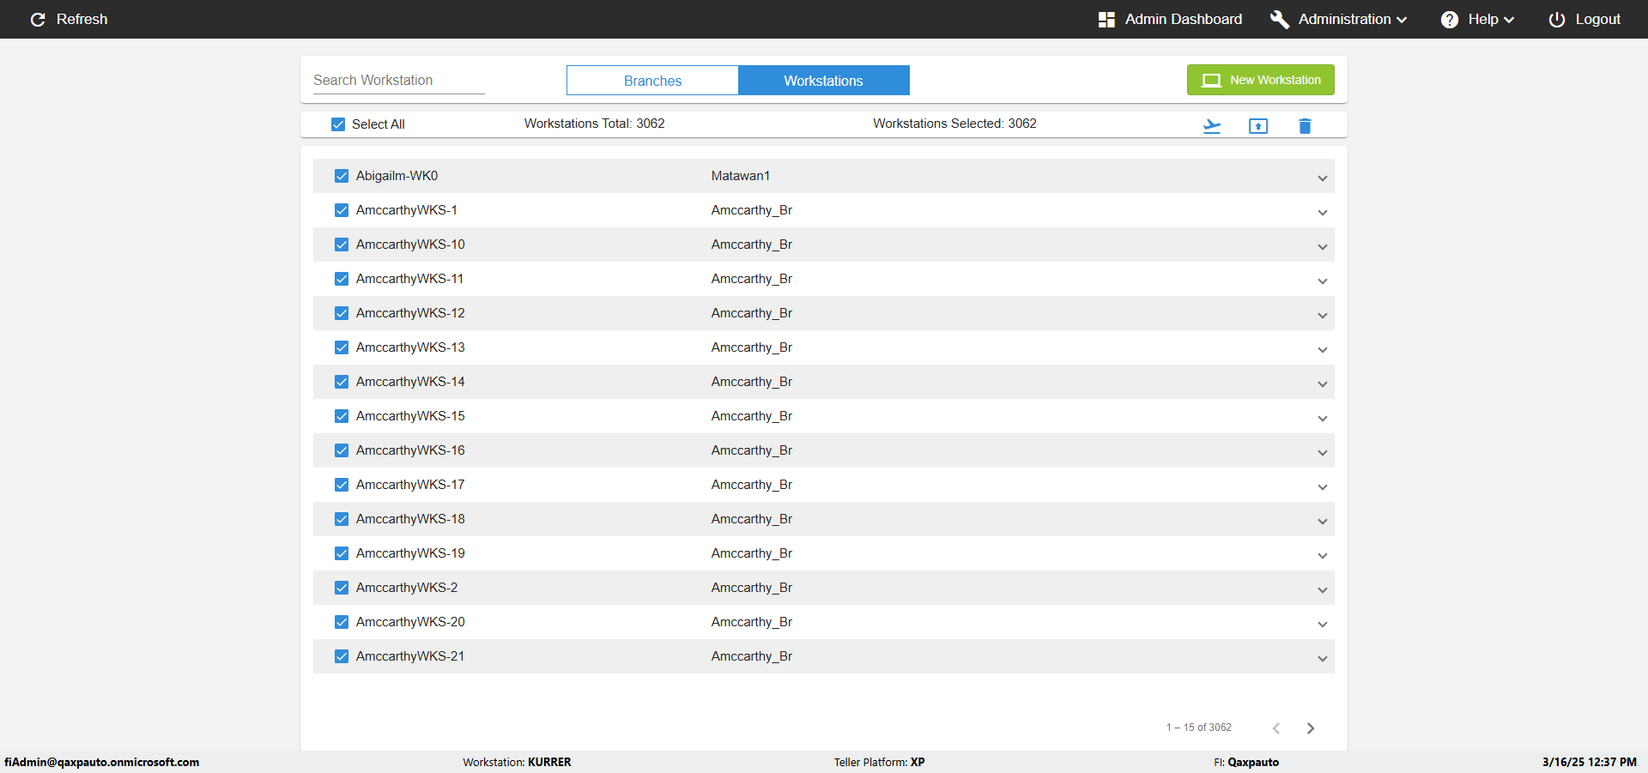Screen dimensions: 1648x773
Task: Click the Refresh icon in top bar
Action: pos(38,19)
